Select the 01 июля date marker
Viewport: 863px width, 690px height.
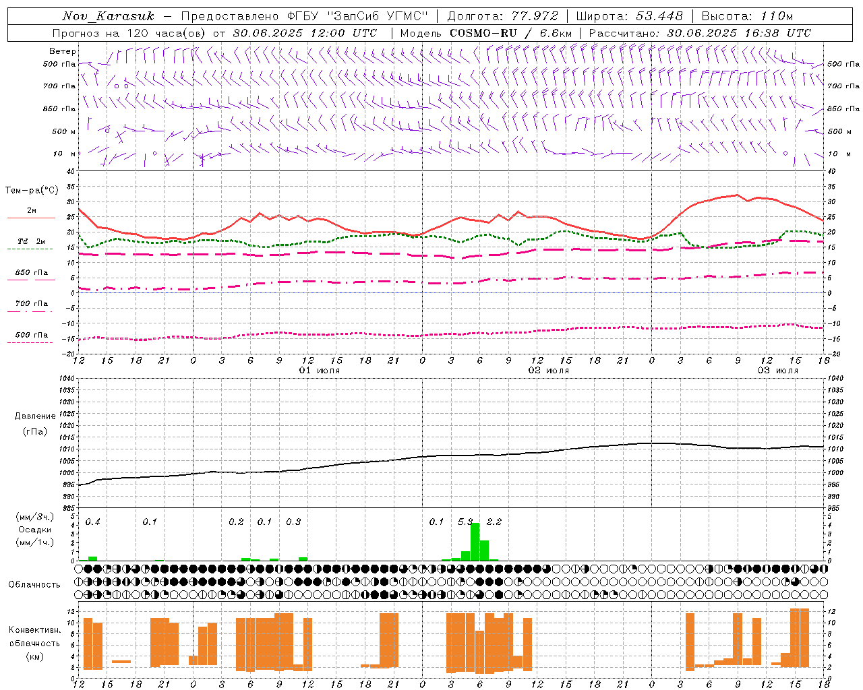tap(320, 371)
